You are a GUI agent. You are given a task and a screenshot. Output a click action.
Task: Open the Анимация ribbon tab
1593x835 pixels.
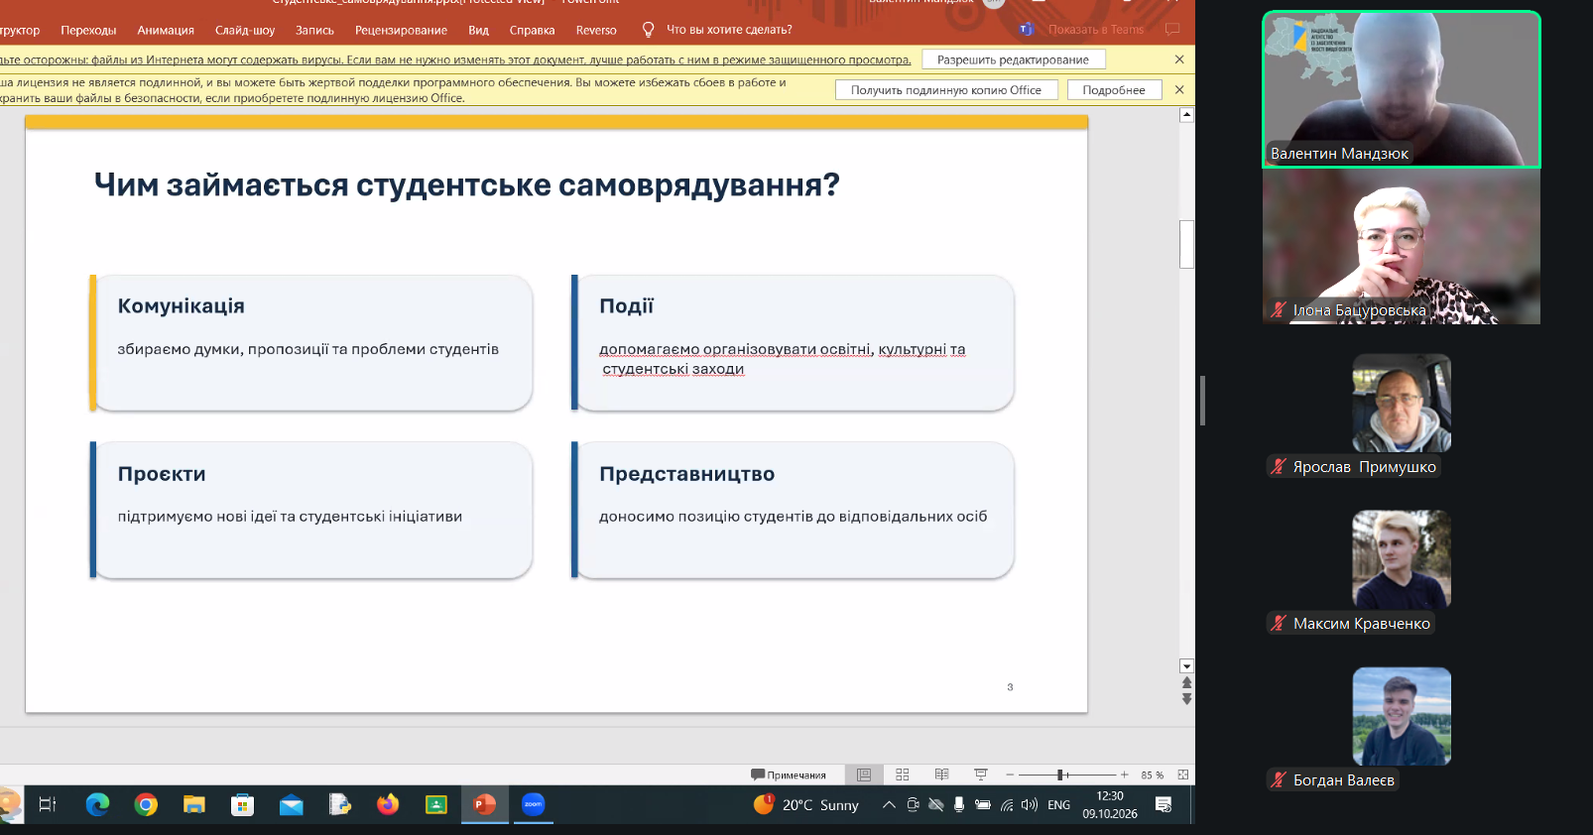pos(166,30)
